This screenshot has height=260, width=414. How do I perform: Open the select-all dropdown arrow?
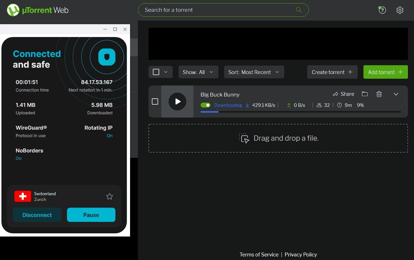166,72
